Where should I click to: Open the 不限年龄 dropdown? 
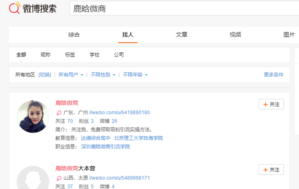pos(135,75)
